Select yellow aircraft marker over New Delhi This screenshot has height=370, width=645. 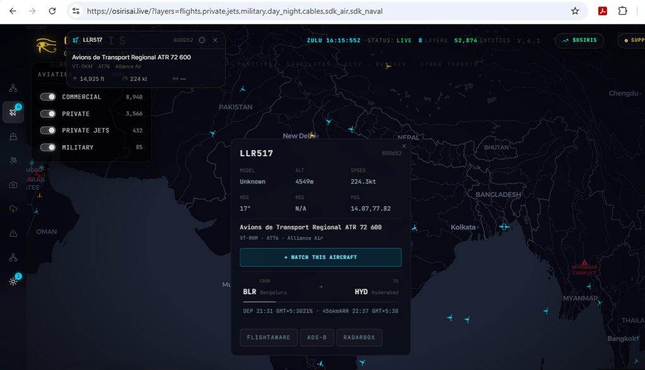click(x=312, y=135)
